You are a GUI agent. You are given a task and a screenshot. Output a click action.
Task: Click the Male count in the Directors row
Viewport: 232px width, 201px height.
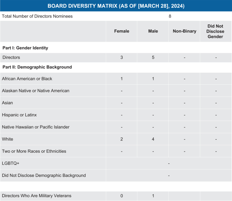coord(153,58)
